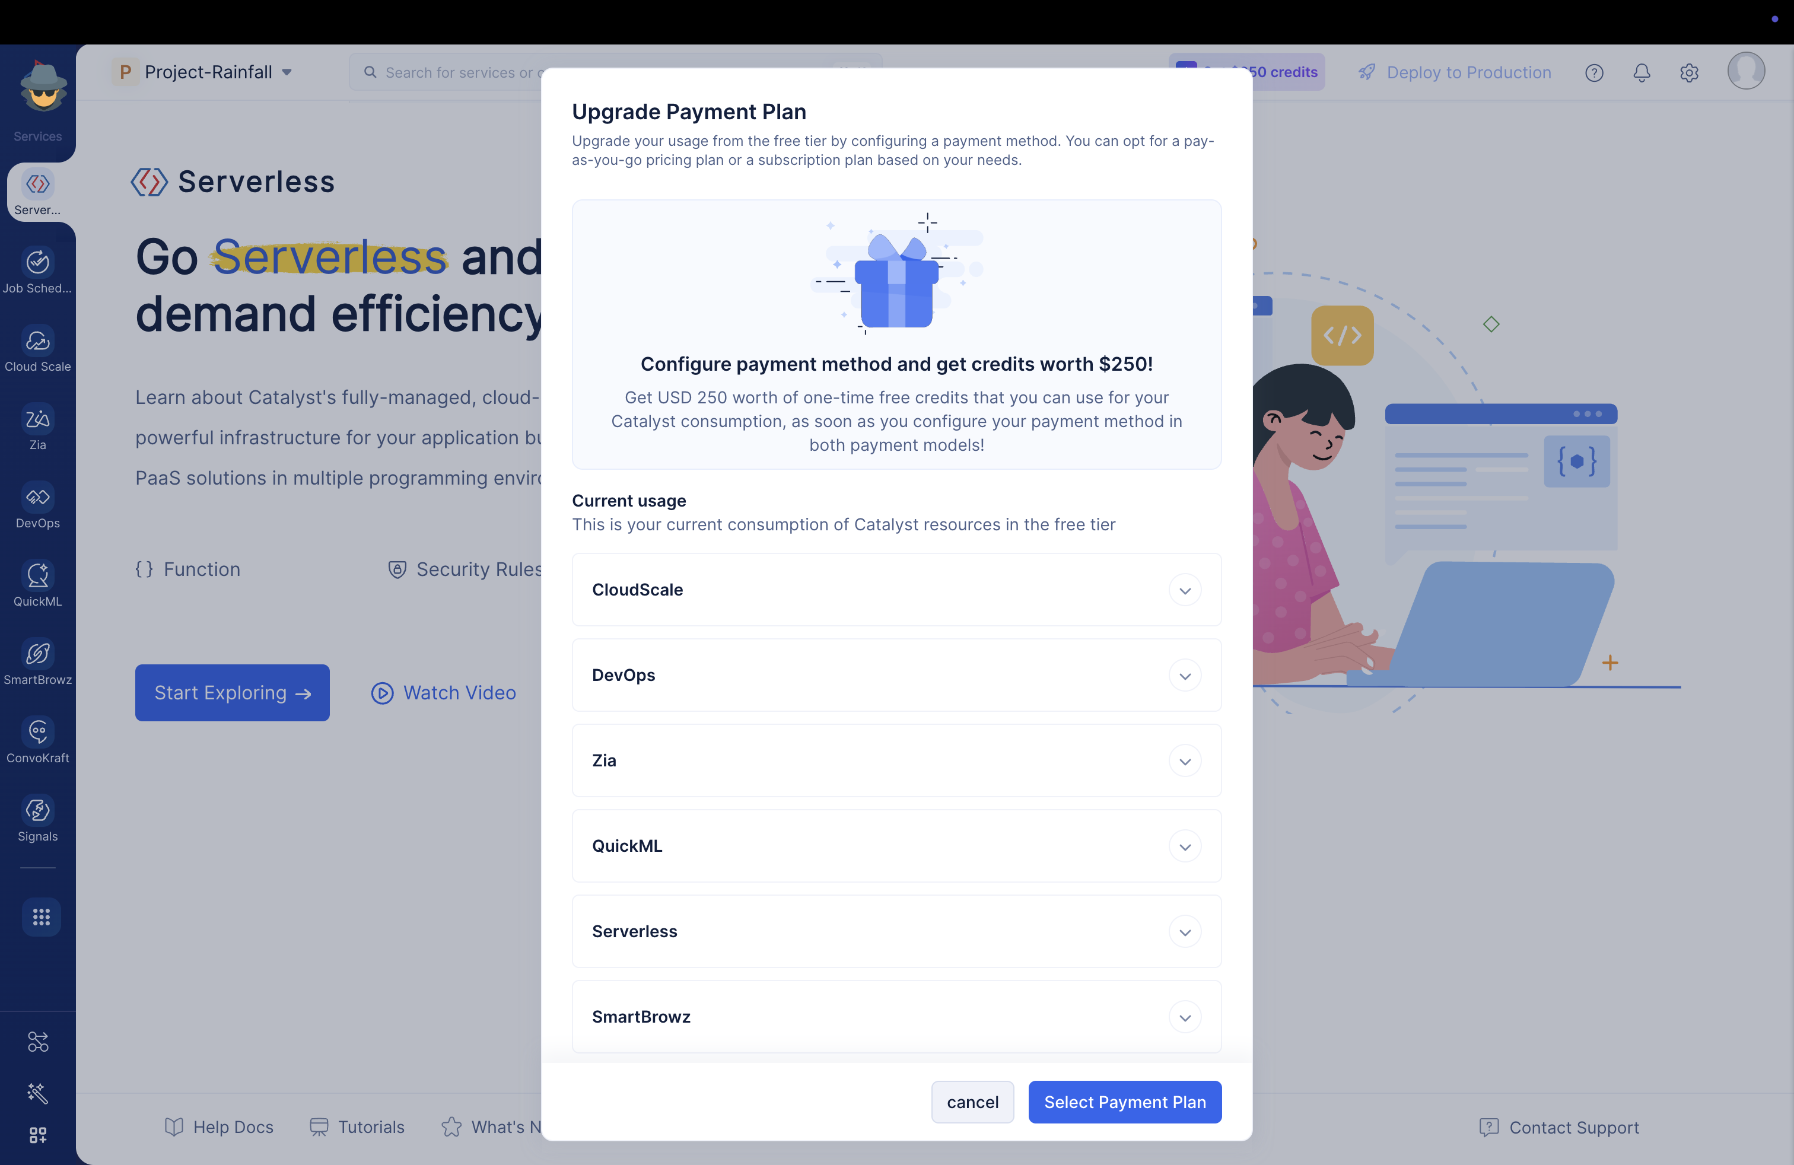1794x1165 pixels.
Task: Open the SmartBrowz sidebar icon
Action: pos(38,653)
